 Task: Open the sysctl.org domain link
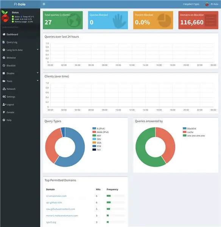(x=51, y=222)
